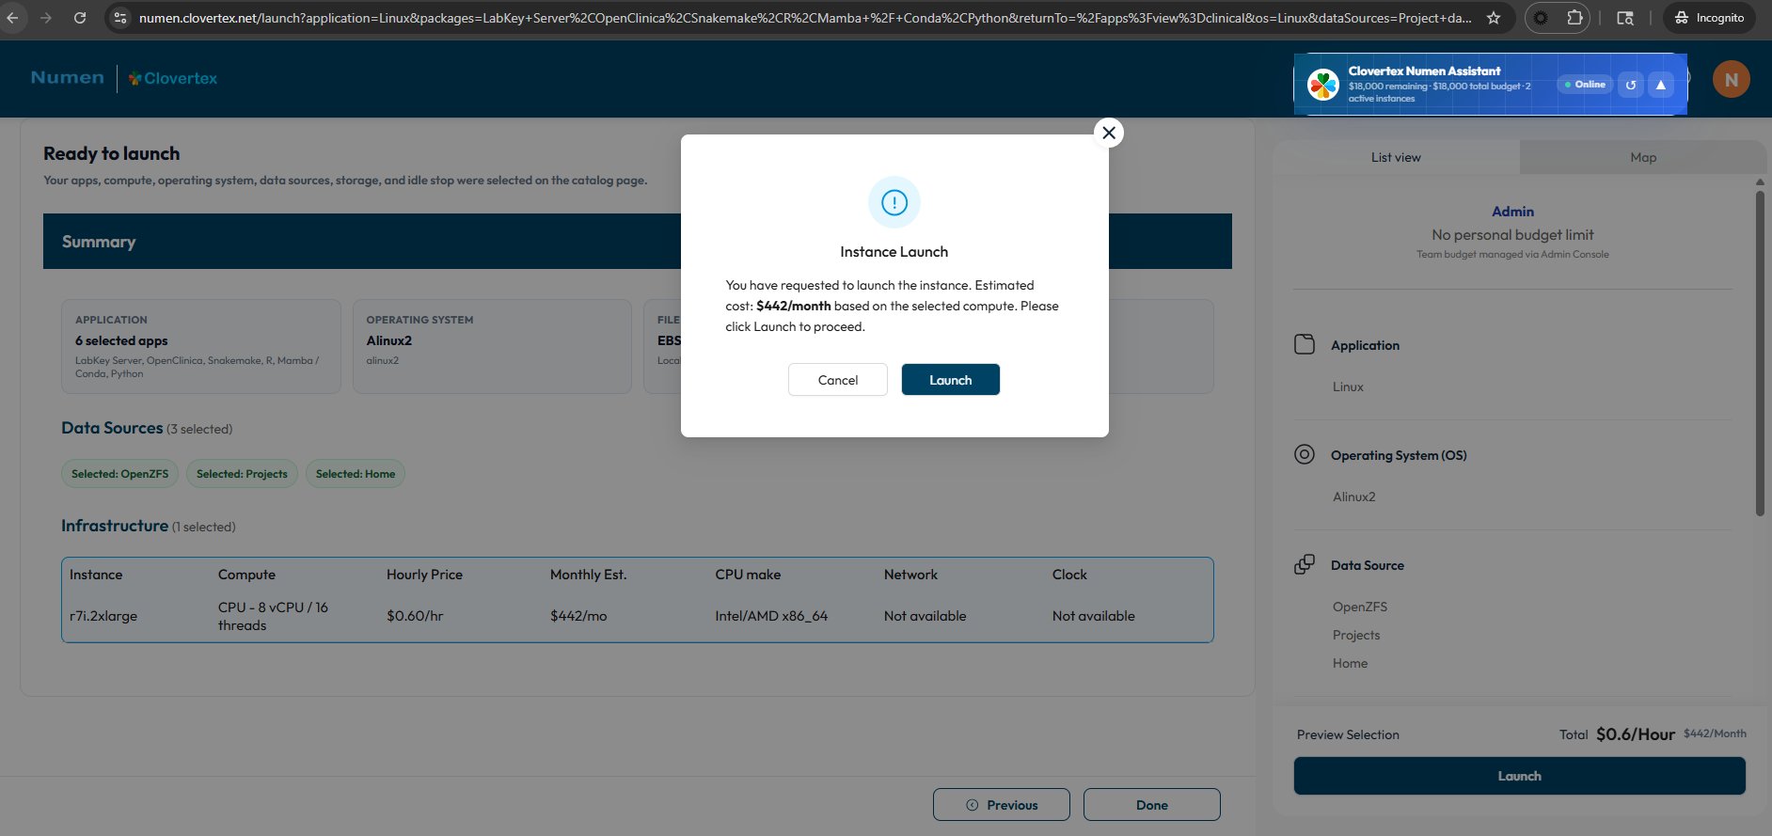Open the media control icon in toolbar
Image resolution: width=1772 pixels, height=836 pixels.
(x=1624, y=18)
